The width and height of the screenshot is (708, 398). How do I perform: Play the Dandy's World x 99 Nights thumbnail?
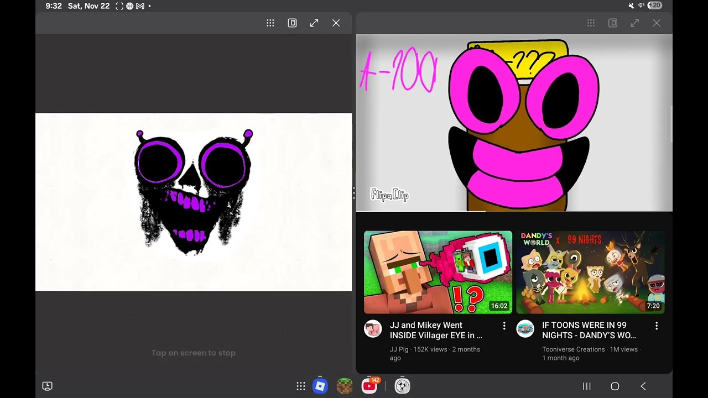coord(590,273)
